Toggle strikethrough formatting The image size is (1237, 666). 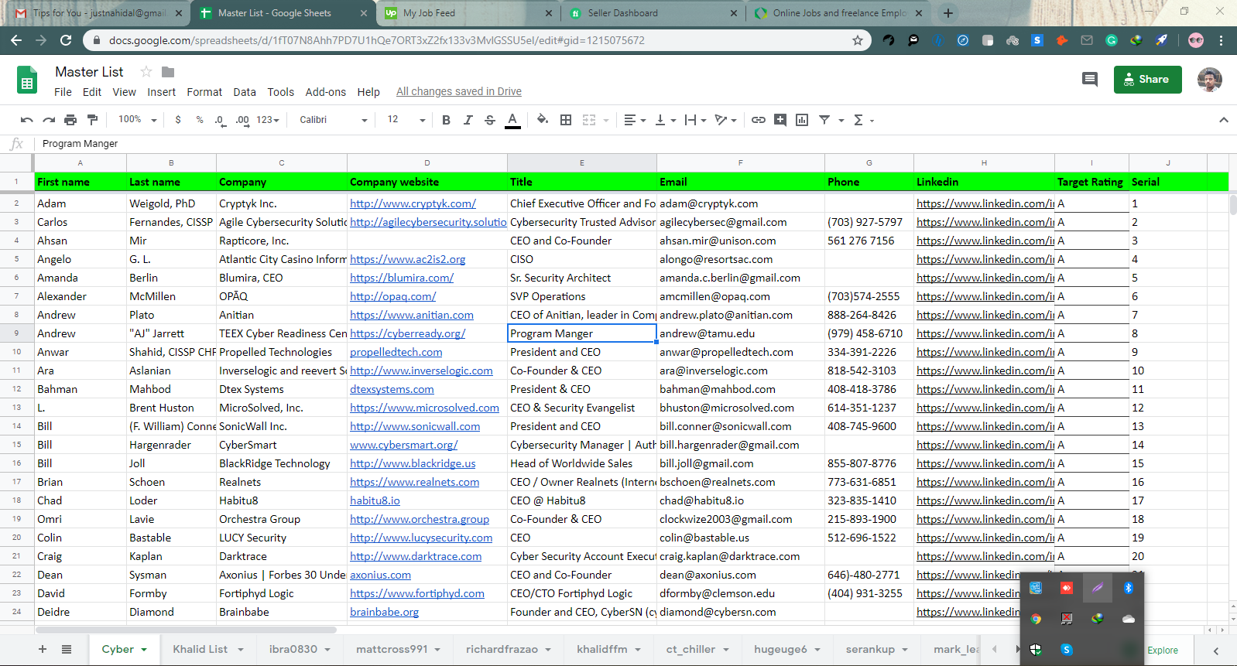point(489,120)
